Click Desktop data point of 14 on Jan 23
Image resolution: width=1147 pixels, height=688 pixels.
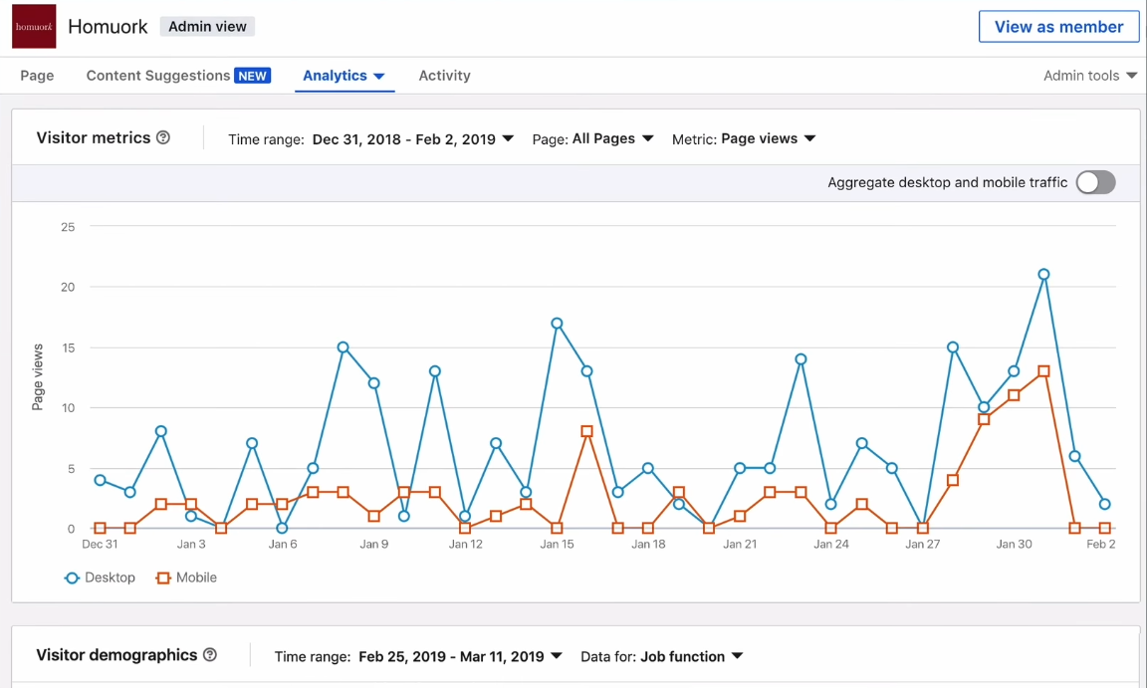click(x=801, y=359)
